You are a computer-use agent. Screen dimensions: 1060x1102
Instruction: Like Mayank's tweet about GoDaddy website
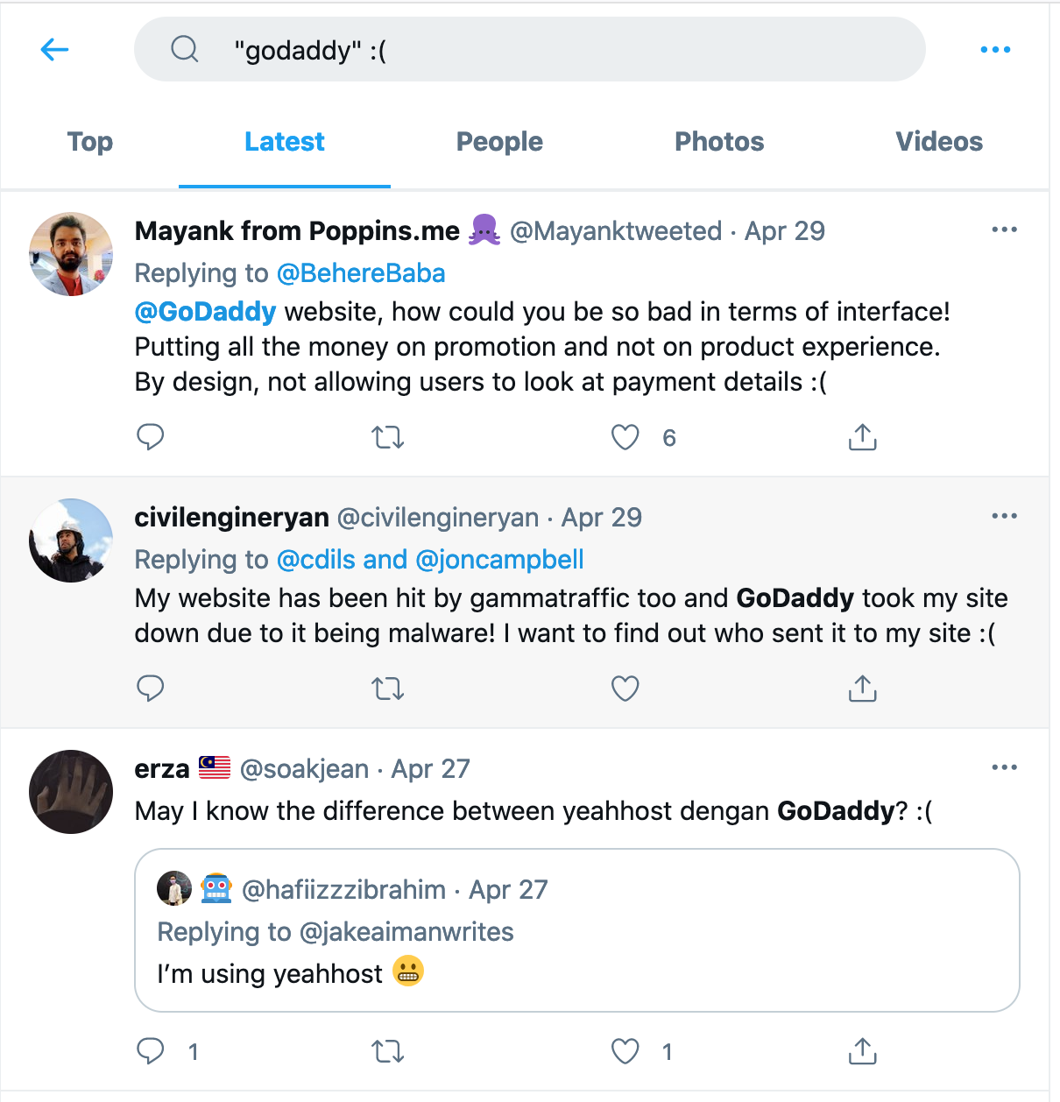(x=625, y=437)
